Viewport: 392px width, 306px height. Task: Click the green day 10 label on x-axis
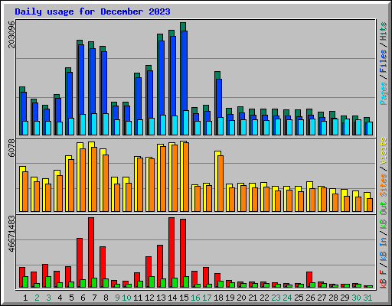tap(126, 298)
